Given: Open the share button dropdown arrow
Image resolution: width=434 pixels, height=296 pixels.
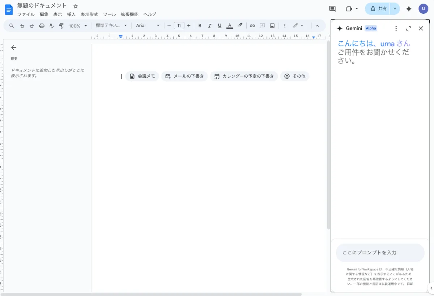Looking at the screenshot, I should pyautogui.click(x=395, y=9).
